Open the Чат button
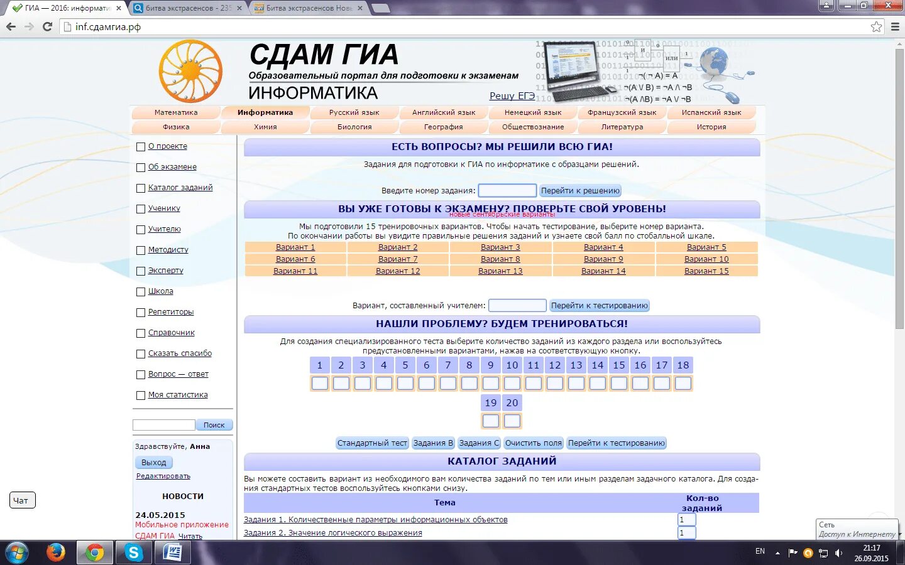This screenshot has height=565, width=905. (x=23, y=500)
